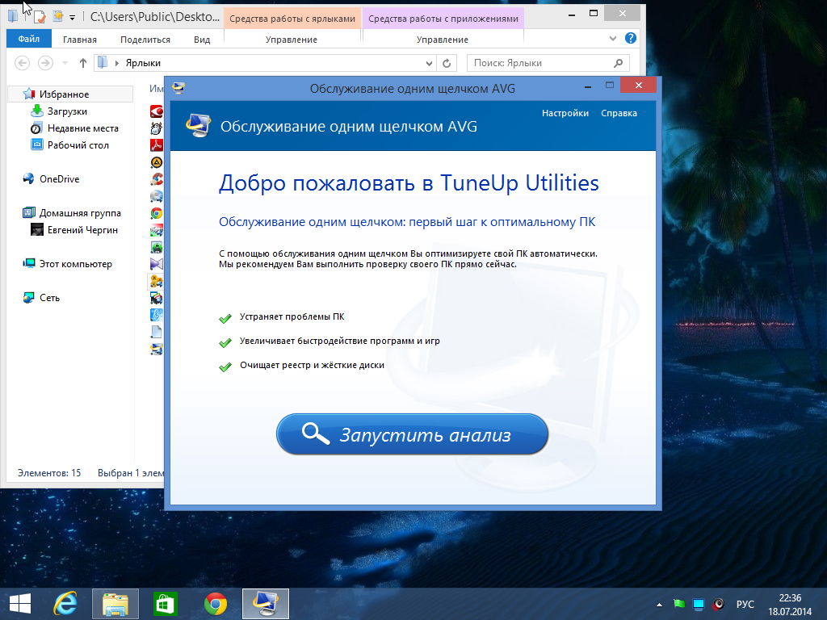Expand the address bar history dropdown
Image resolution: width=827 pixels, height=620 pixels.
[x=429, y=63]
